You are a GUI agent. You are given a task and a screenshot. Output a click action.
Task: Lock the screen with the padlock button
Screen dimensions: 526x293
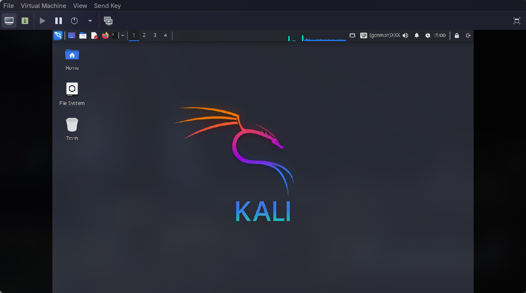(x=456, y=35)
